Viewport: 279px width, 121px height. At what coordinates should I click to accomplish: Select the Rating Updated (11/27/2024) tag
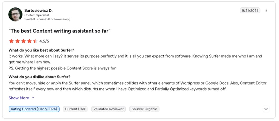pos(34,109)
